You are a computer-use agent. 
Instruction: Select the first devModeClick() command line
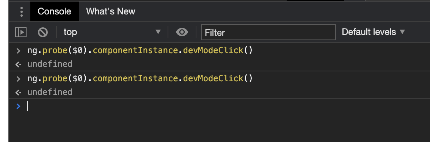point(140,50)
